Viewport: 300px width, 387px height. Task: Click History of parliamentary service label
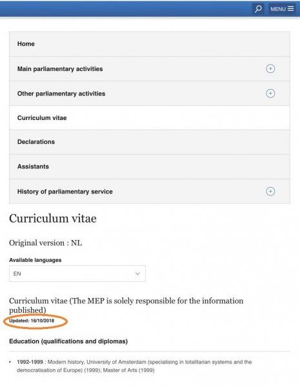pos(65,192)
